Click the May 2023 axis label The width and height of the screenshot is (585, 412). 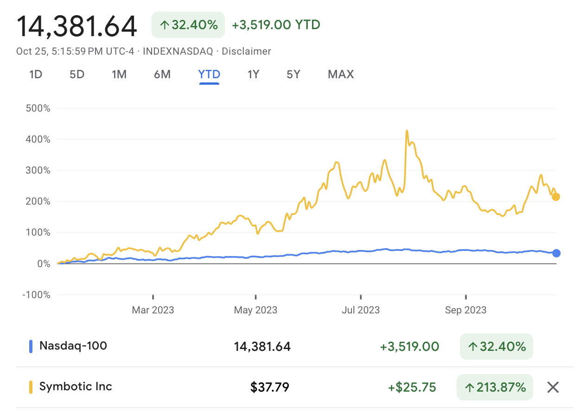pyautogui.click(x=256, y=310)
